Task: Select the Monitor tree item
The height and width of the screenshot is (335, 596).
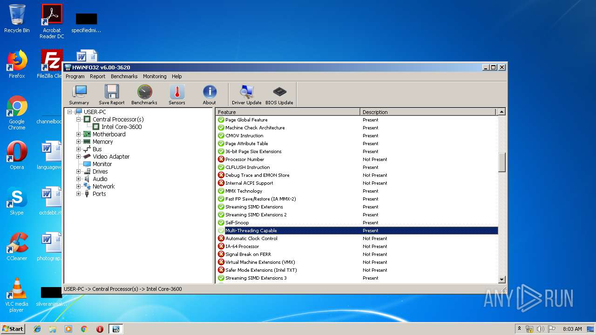Action: (102, 164)
